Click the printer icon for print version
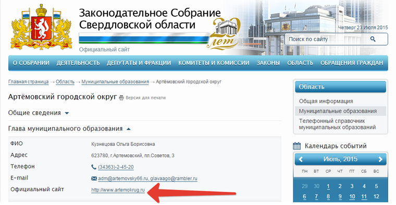This screenshot has width=396, height=205. (121, 98)
